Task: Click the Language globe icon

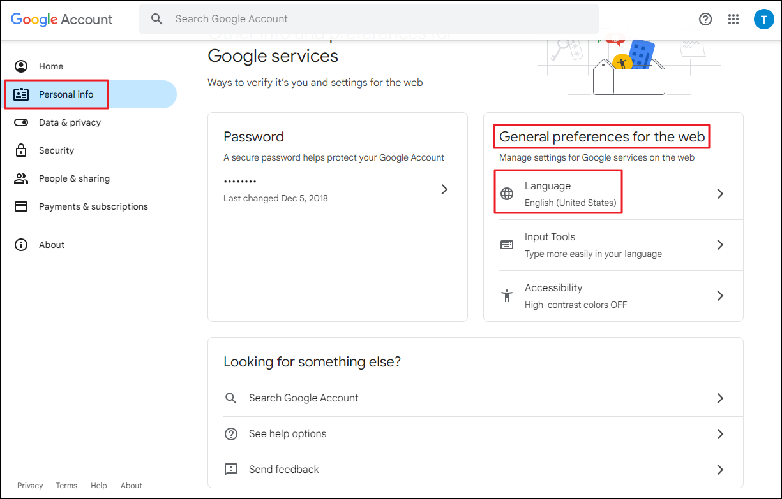Action: (x=507, y=194)
